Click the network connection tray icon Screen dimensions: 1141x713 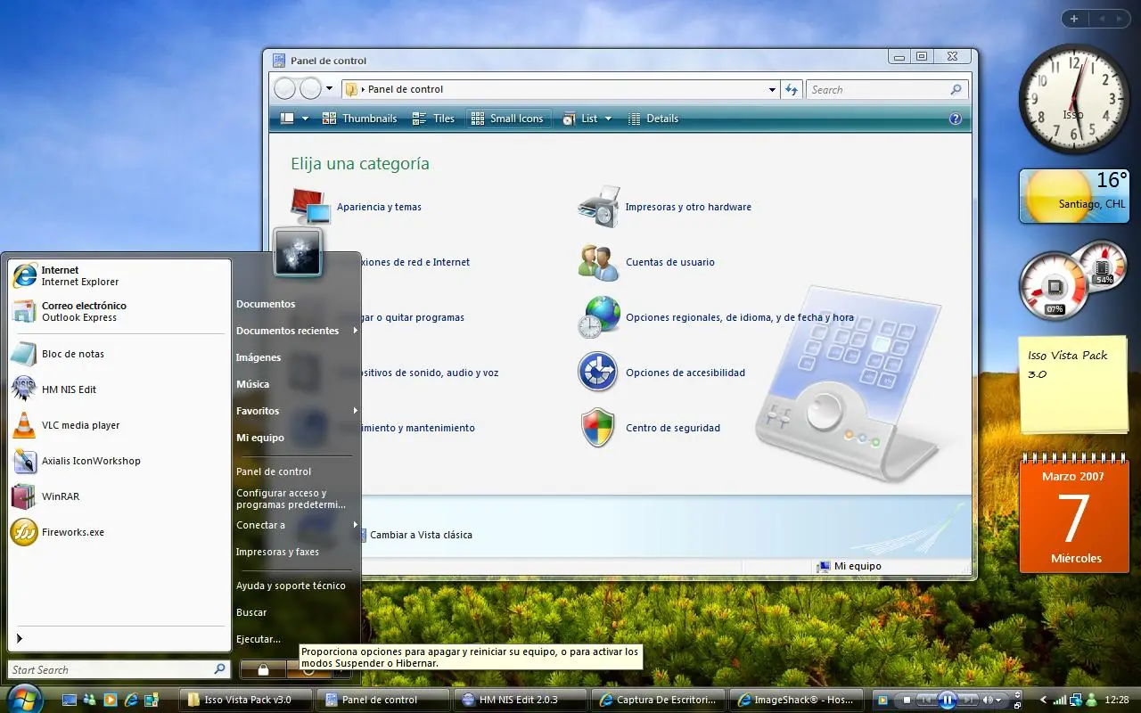click(1076, 700)
